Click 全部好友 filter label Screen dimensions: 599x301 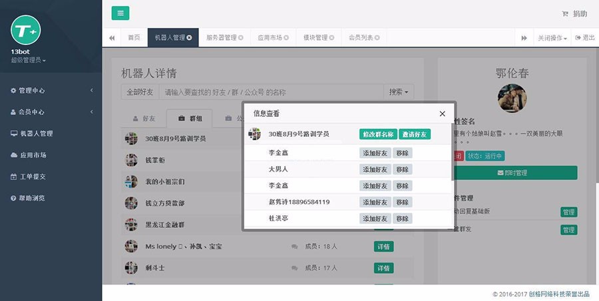140,92
